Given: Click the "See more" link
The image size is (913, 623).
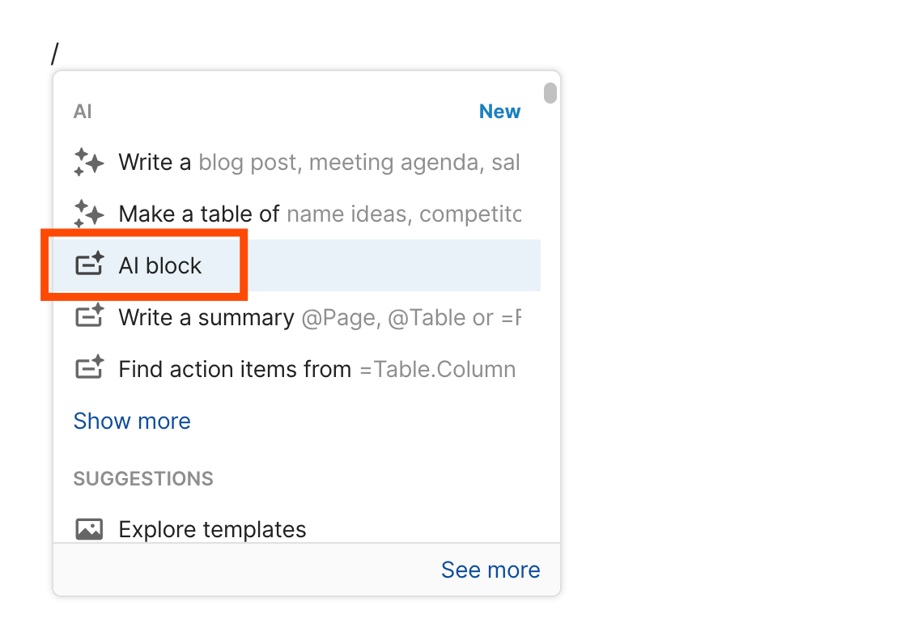Looking at the screenshot, I should (490, 570).
